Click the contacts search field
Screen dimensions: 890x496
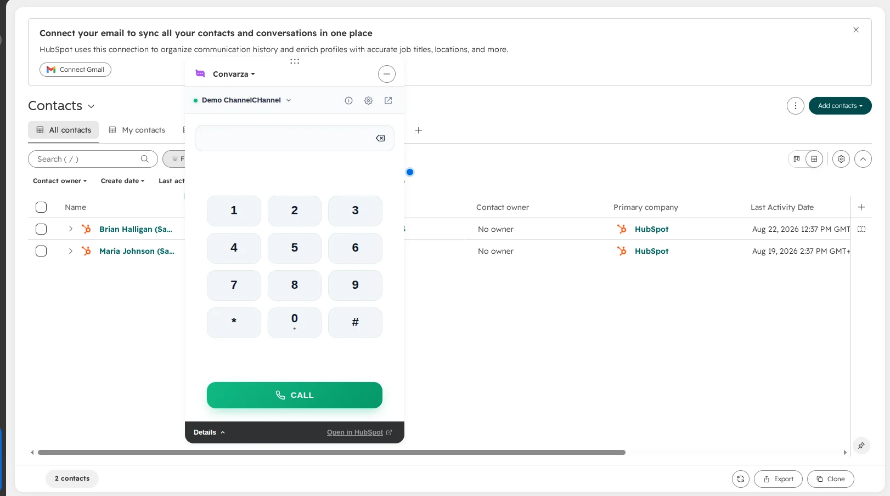(93, 159)
